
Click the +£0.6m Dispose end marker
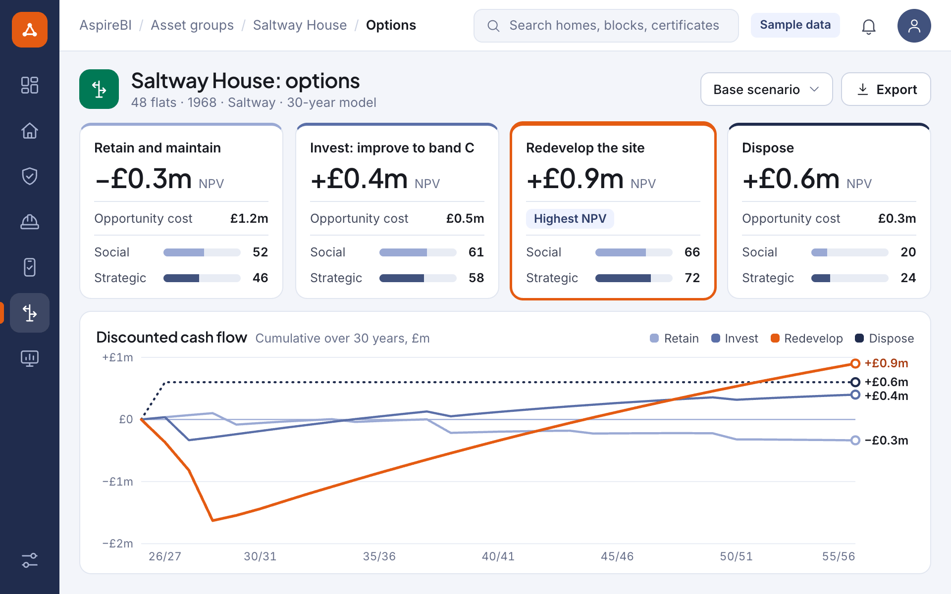855,382
